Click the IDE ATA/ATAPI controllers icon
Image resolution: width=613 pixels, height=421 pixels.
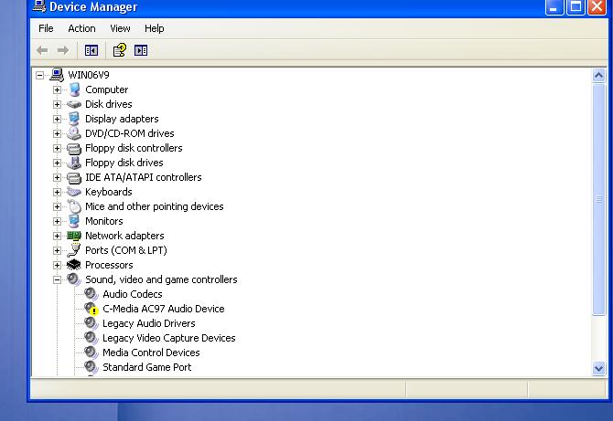74,177
